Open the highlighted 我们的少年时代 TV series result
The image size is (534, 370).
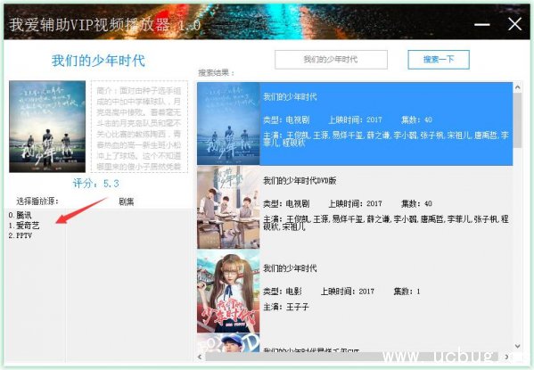tap(355, 124)
